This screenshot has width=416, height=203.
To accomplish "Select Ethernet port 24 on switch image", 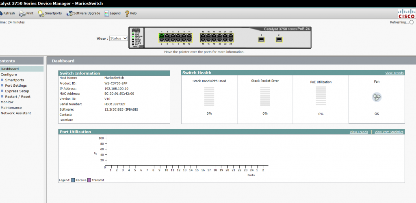I will click(231, 40).
